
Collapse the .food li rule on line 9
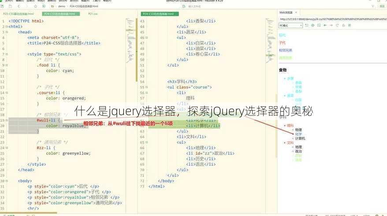tap(7, 65)
